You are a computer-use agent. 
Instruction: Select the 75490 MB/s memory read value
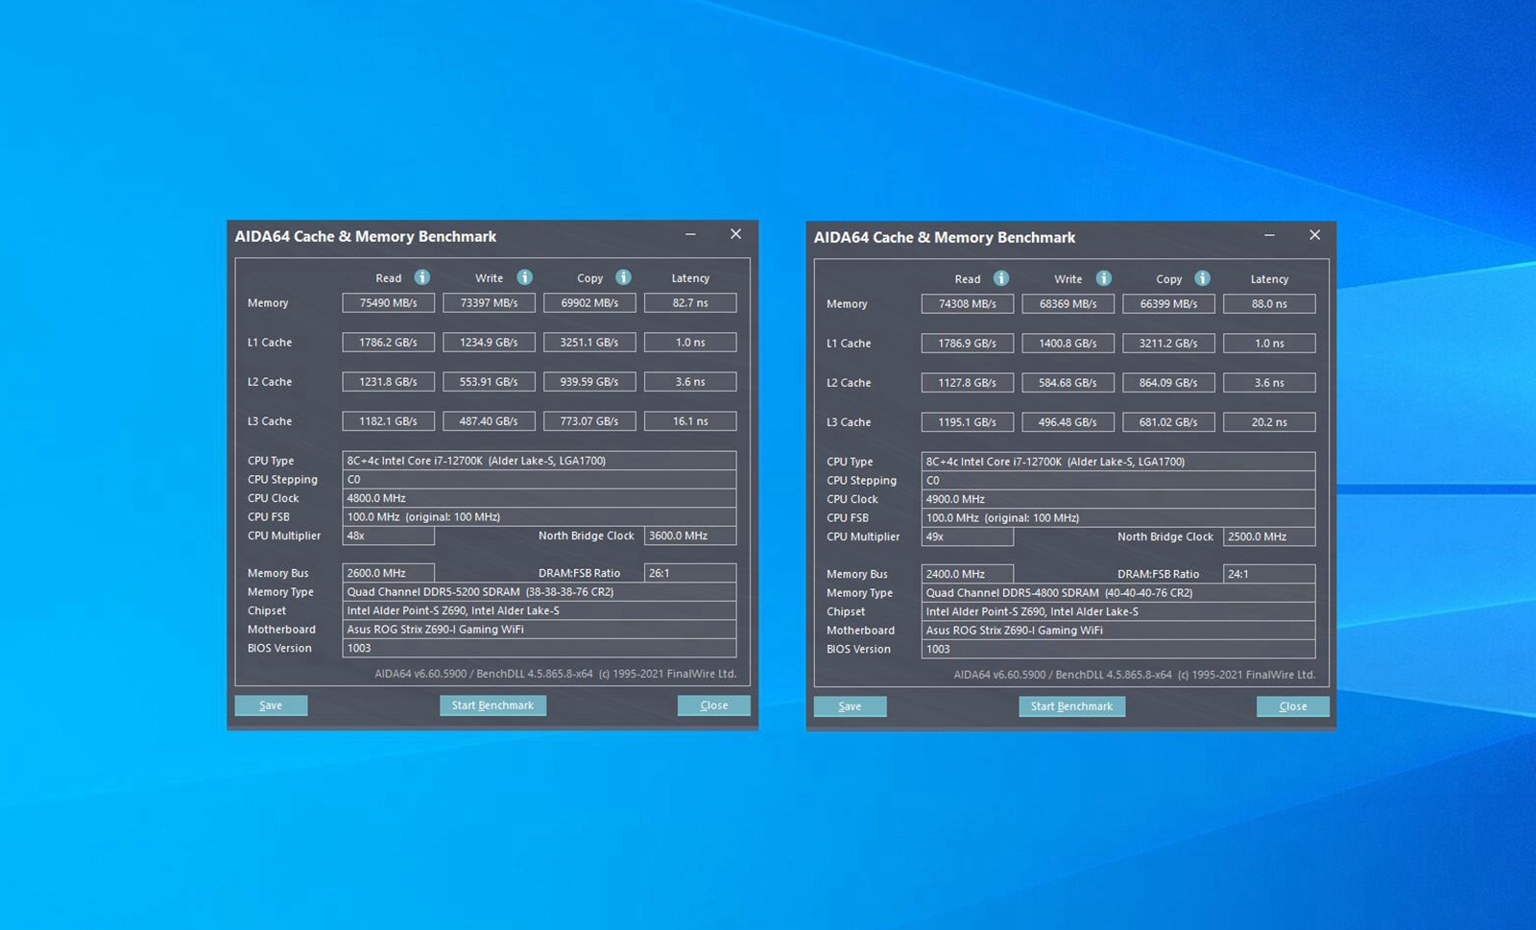tap(389, 303)
